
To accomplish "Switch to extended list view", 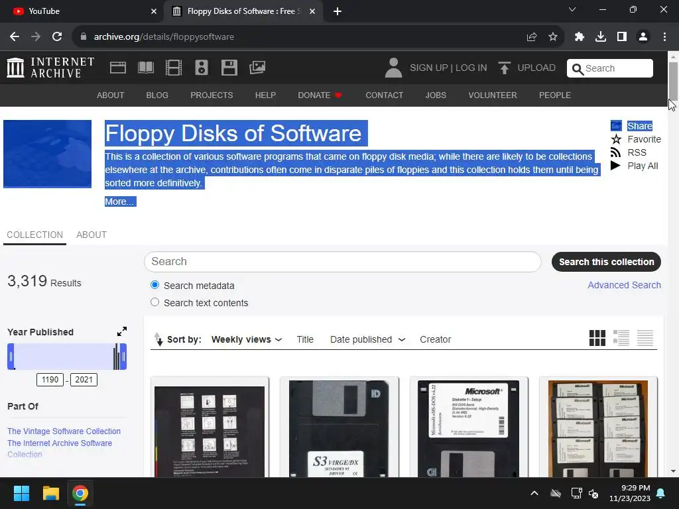I will tap(621, 338).
